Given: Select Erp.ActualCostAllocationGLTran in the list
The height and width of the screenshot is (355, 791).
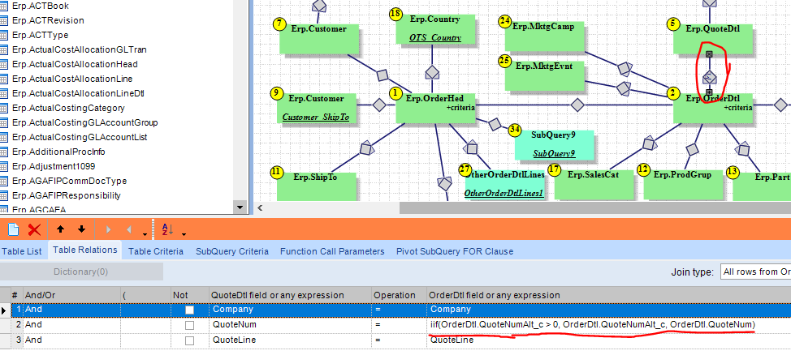Looking at the screenshot, I should click(x=80, y=50).
